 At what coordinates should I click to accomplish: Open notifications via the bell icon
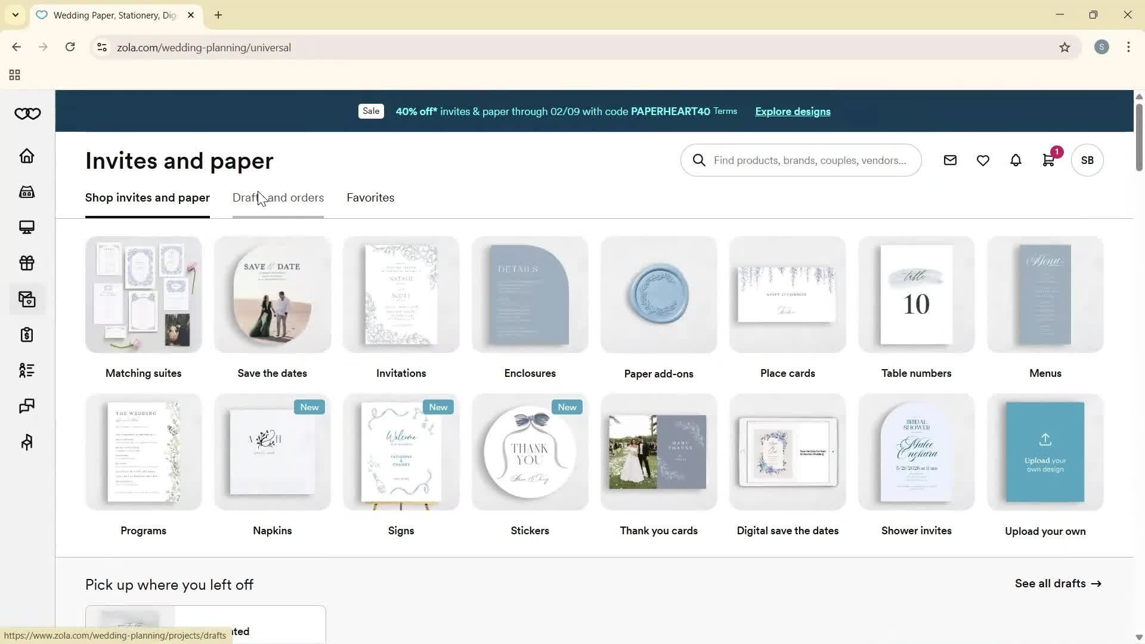click(1016, 160)
